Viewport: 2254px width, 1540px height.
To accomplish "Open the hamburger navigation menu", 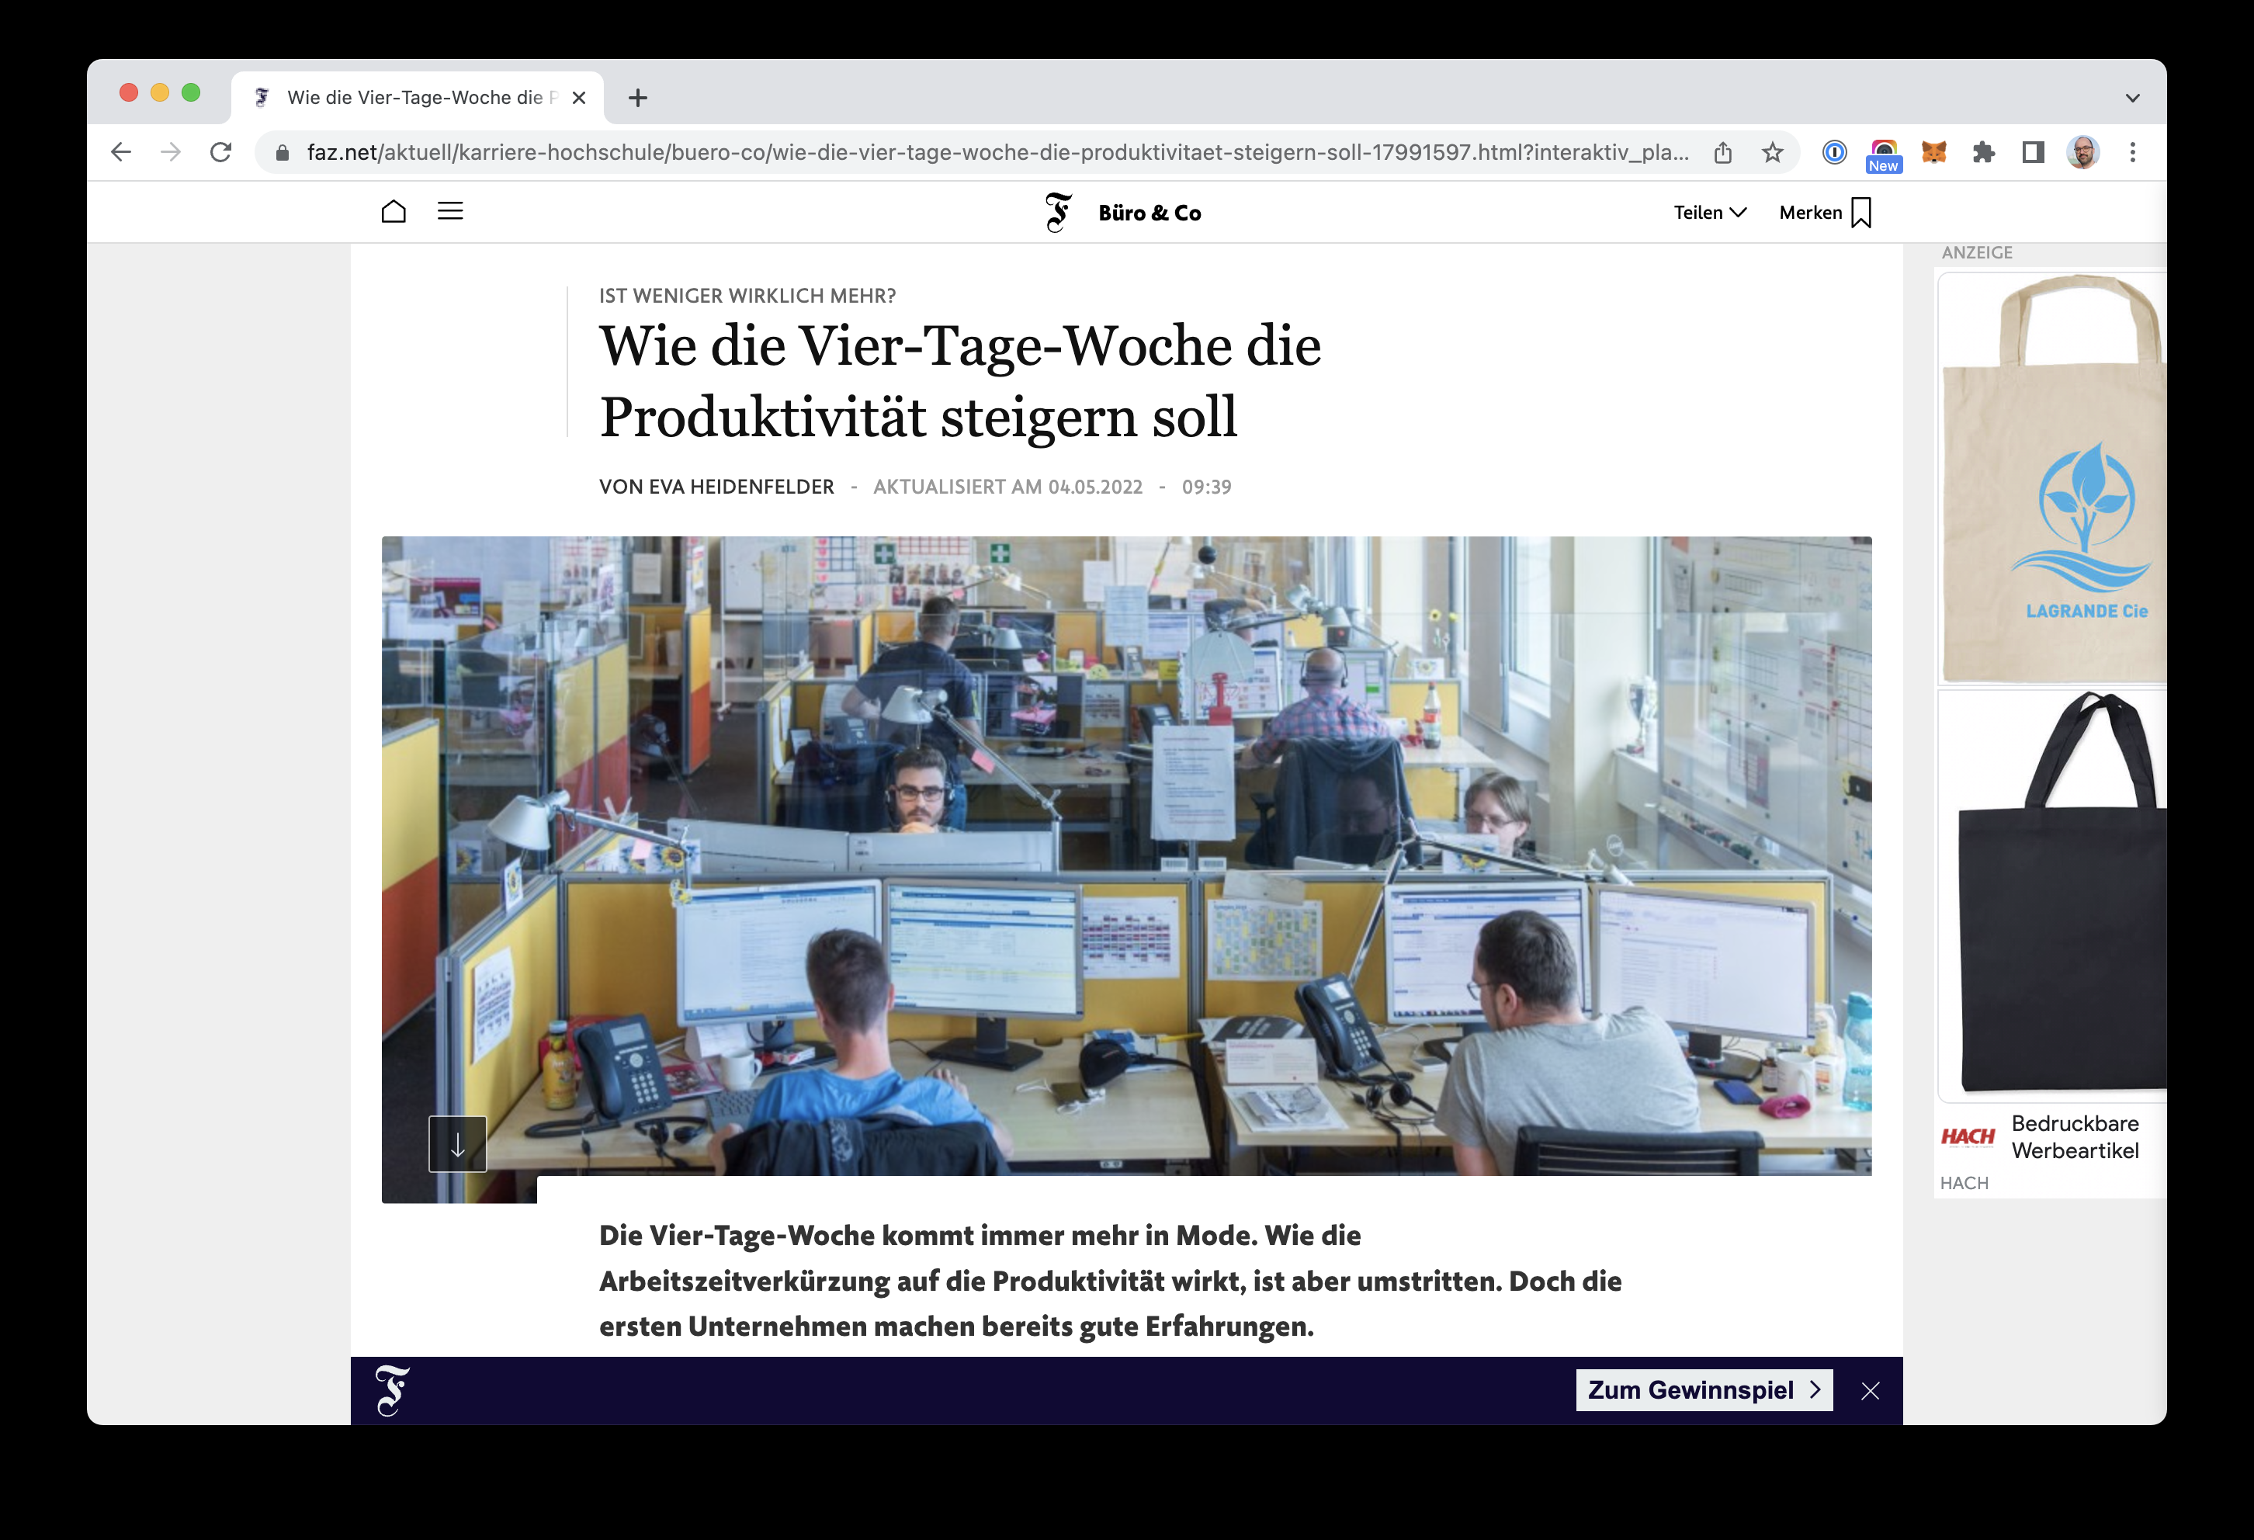I will coord(450,211).
